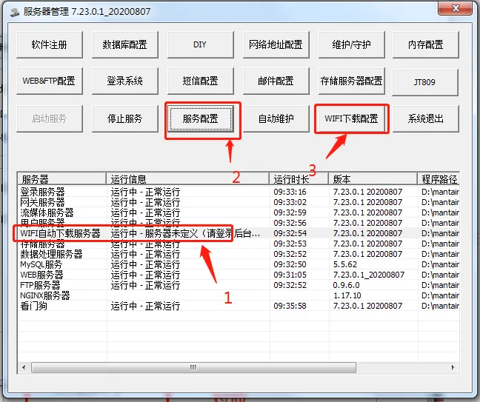Open WIFI下载配置
480x402 pixels.
click(x=351, y=118)
